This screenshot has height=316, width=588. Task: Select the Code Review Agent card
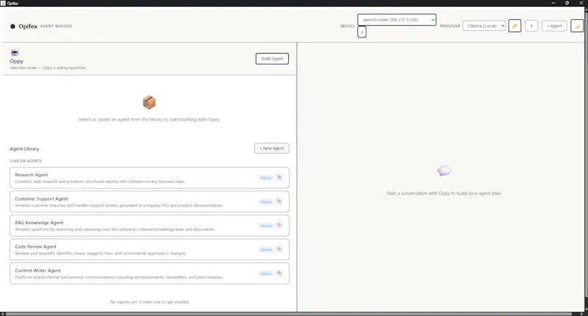(149, 250)
